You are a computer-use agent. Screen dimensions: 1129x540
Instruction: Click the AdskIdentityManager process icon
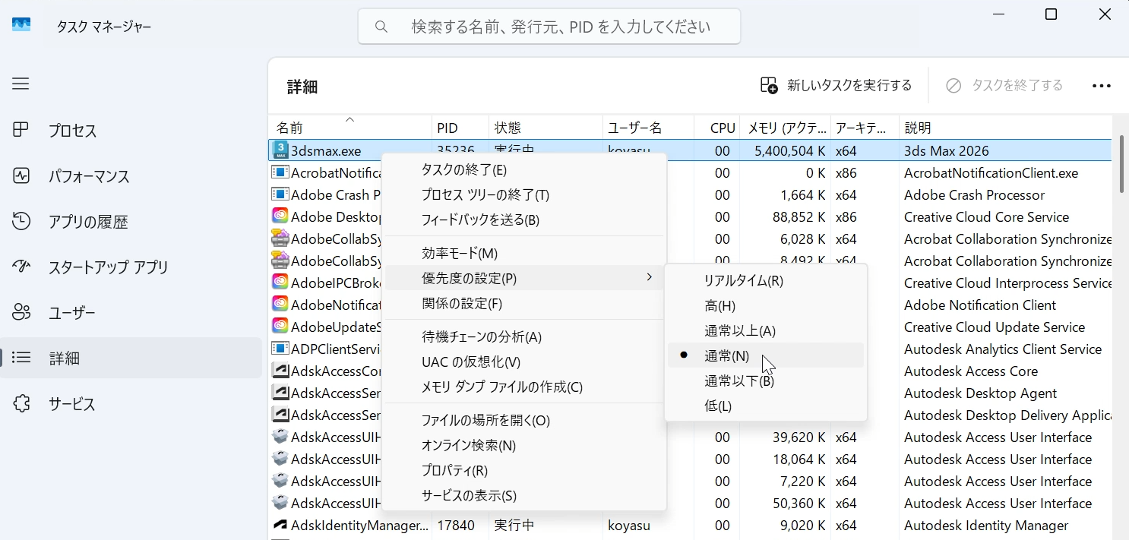pyautogui.click(x=280, y=525)
